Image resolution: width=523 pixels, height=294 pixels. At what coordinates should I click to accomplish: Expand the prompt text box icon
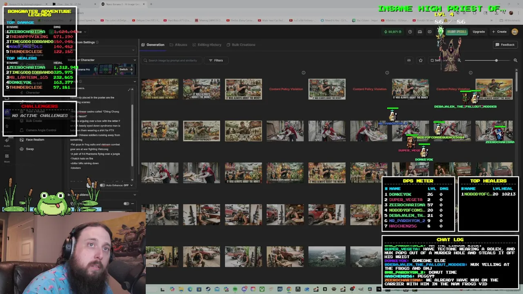pos(130,89)
